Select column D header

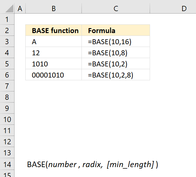tap(173, 8)
